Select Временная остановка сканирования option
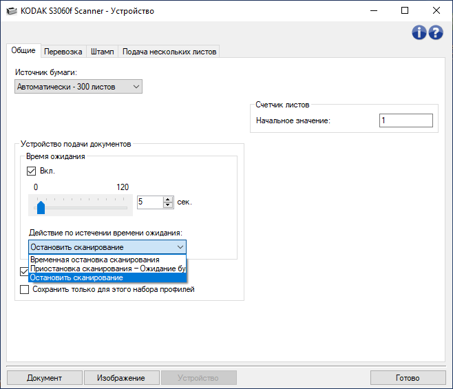 (x=107, y=260)
